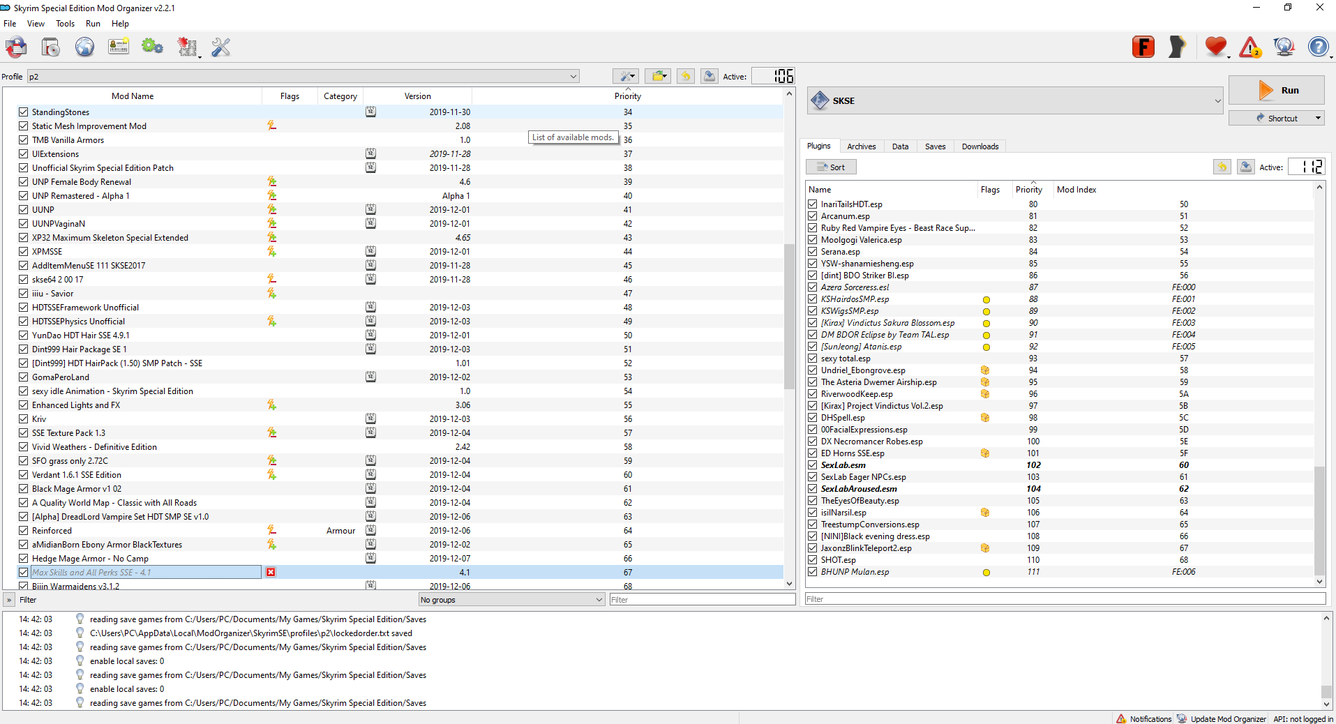Click the mod list vertical scrollbar thumb
The image size is (1336, 724).
pyautogui.click(x=789, y=316)
